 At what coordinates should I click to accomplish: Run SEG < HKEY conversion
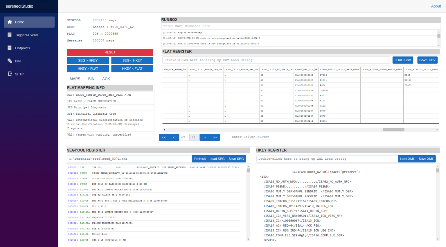(132, 60)
